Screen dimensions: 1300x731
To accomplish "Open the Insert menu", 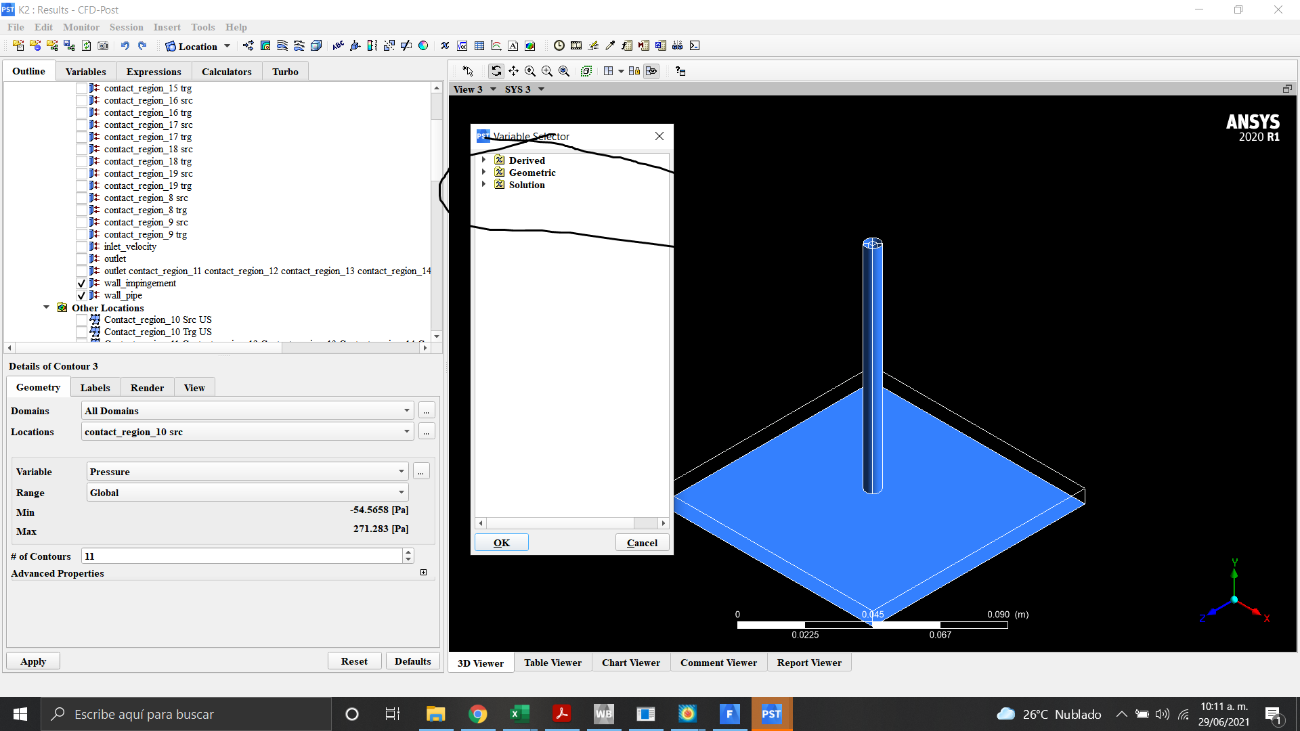I will coord(167,27).
